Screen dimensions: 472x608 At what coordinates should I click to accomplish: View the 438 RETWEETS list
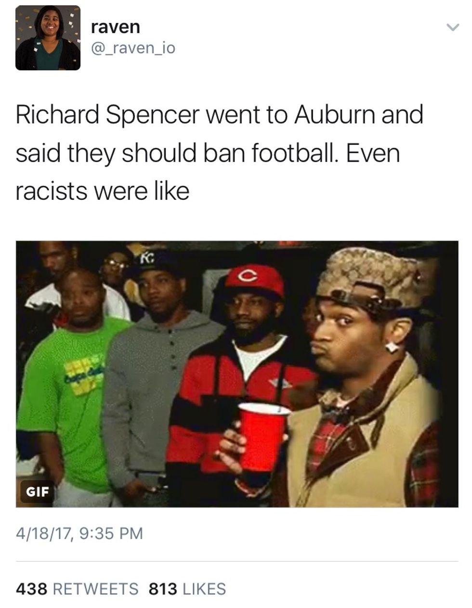pyautogui.click(x=77, y=589)
